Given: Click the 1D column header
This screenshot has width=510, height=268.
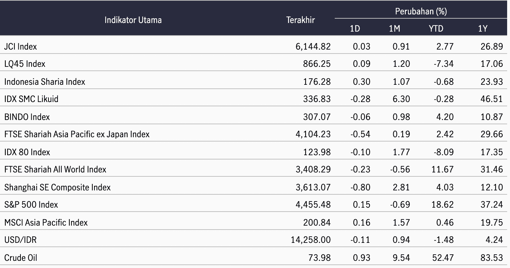Looking at the screenshot, I should (x=355, y=29).
